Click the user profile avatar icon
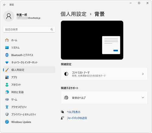The width and height of the screenshot is (152, 133). pyautogui.click(x=9, y=16)
